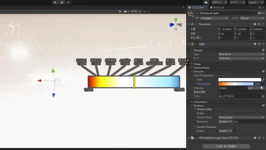Switch to the ライティング tab
The width and height of the screenshot is (266, 150).
click(x=217, y=8)
